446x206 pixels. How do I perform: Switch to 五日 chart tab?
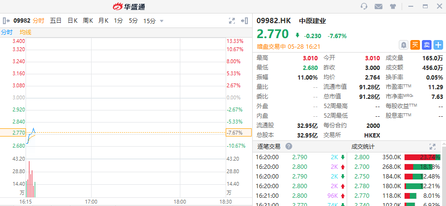(x=55, y=20)
